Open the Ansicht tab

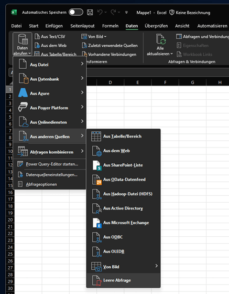pyautogui.click(x=182, y=26)
